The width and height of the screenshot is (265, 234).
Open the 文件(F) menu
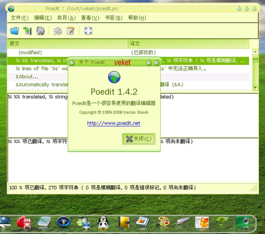click(x=19, y=18)
